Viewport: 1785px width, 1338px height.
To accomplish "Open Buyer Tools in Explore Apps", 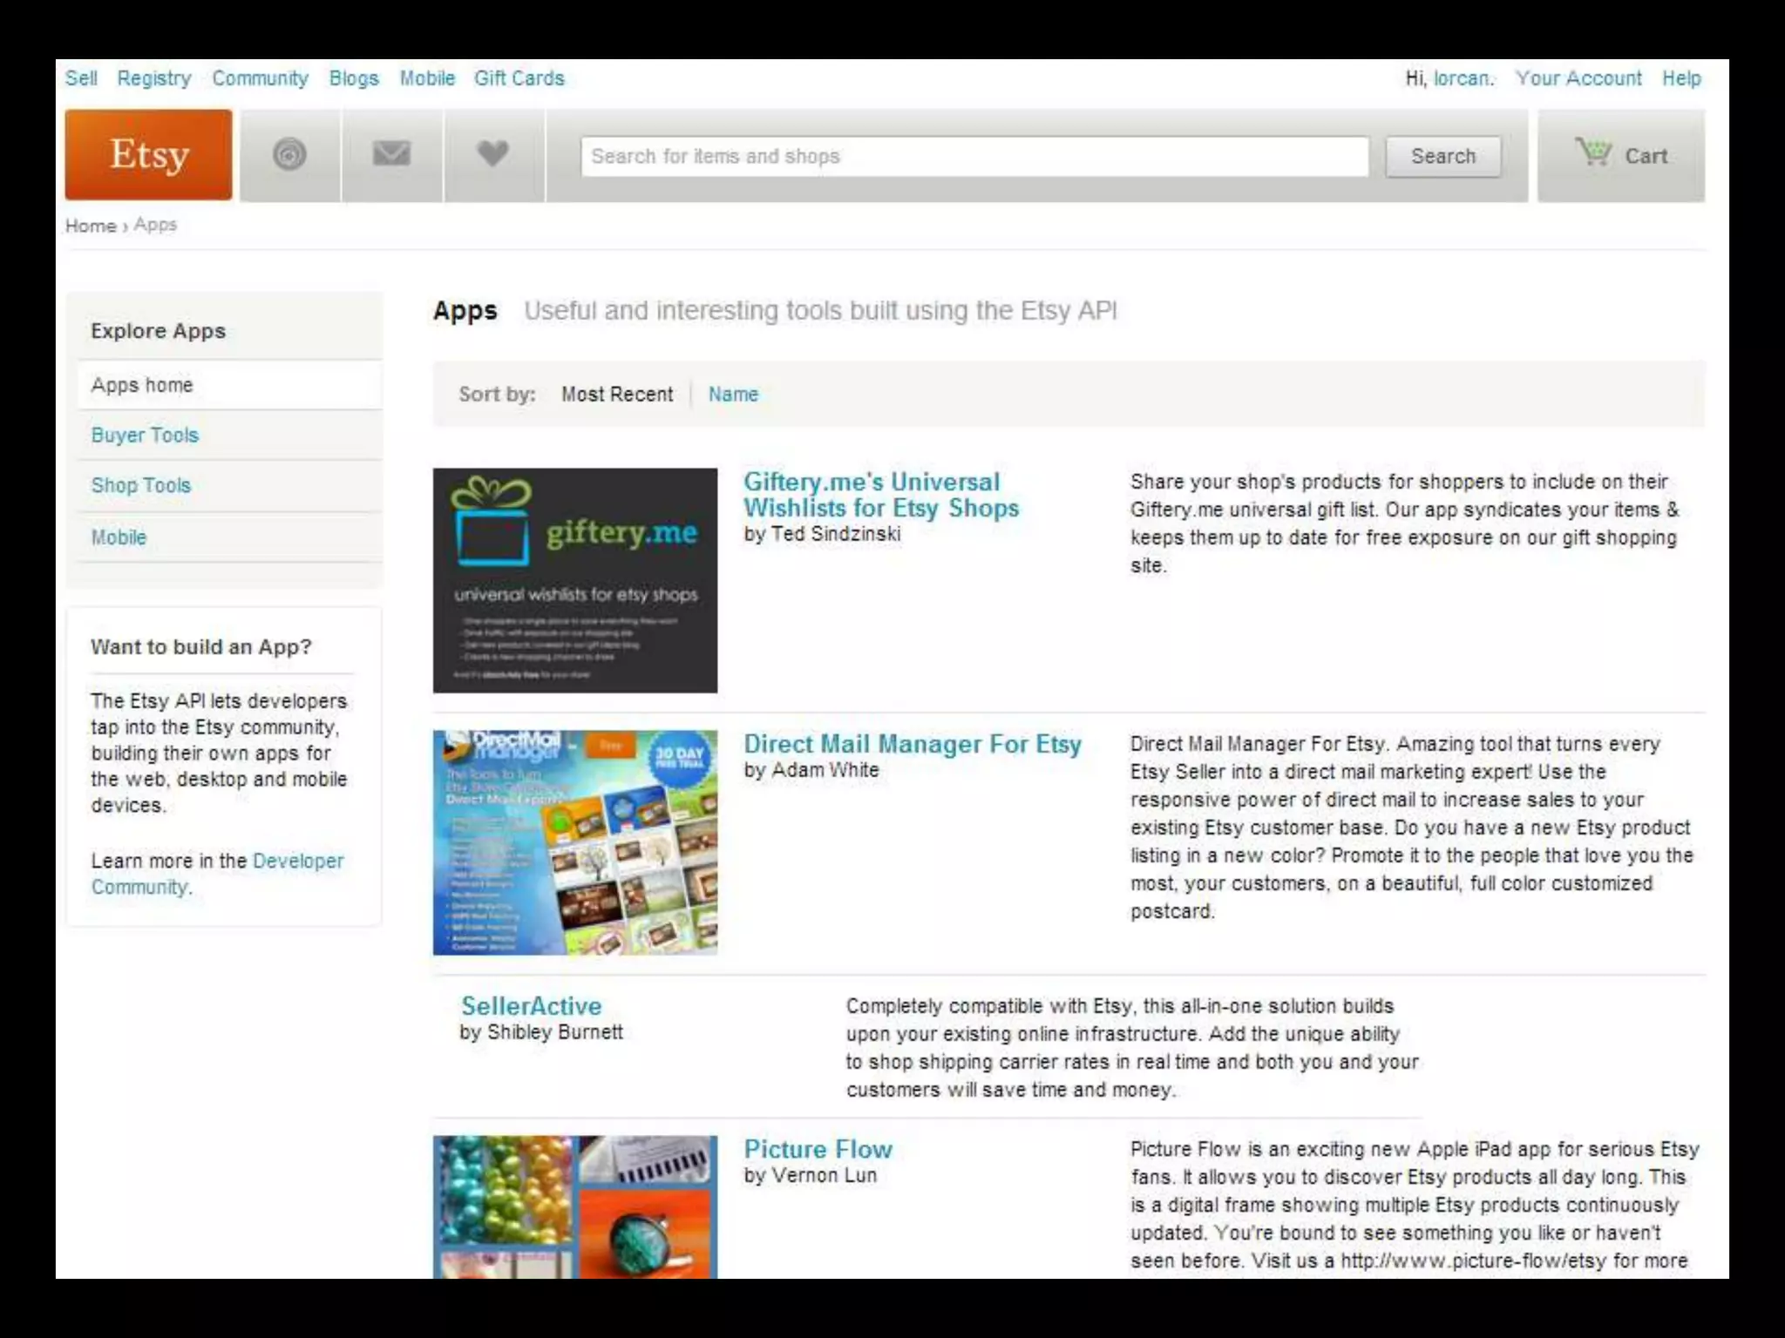I will 145,436.
